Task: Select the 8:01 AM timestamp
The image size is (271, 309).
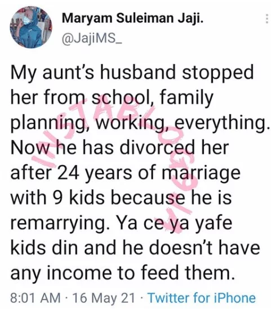Action: pyautogui.click(x=35, y=298)
